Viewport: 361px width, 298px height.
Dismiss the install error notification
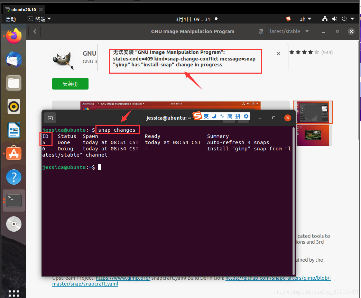click(278, 54)
